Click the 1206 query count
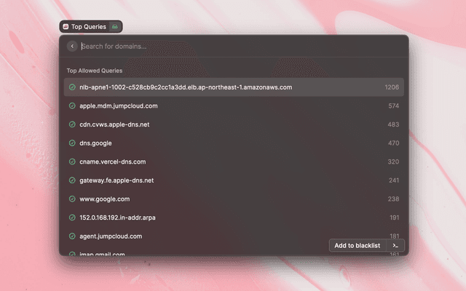This screenshot has width=466, height=291. point(392,87)
